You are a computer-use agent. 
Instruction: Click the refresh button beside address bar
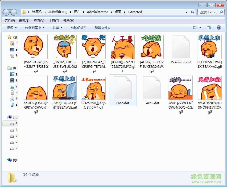coord(193,12)
